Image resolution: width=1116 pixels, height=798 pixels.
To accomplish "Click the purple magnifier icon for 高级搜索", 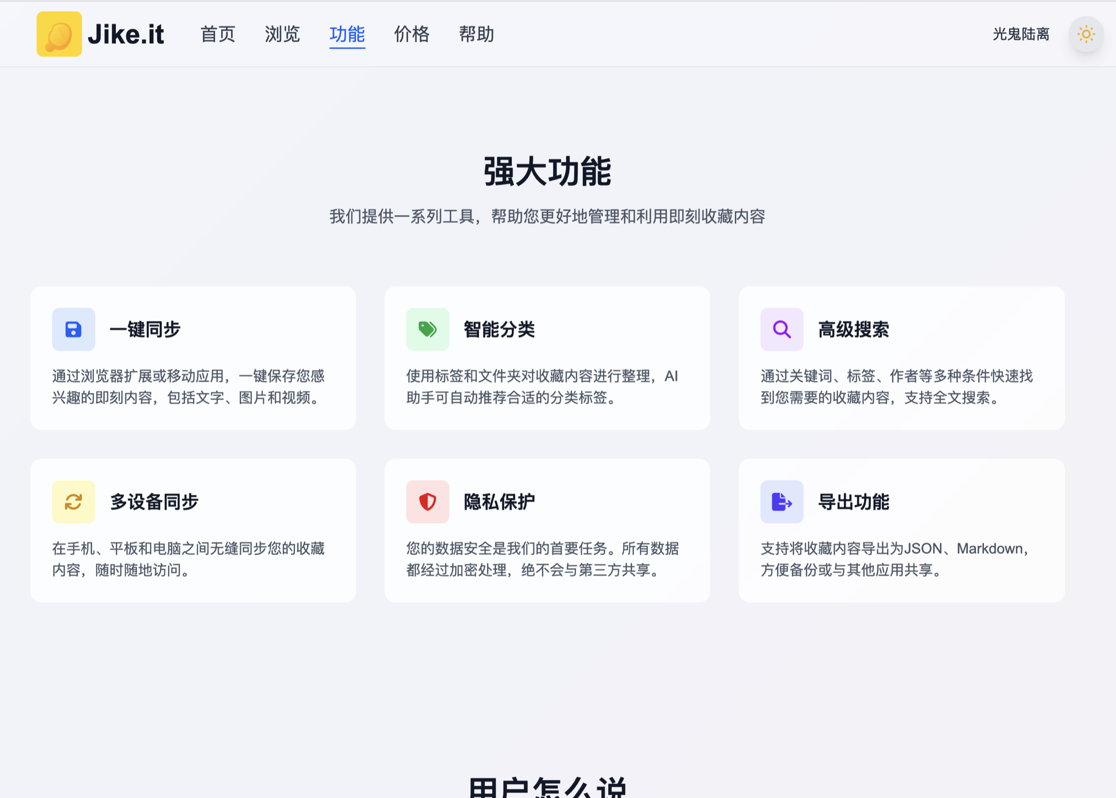I will pos(781,330).
